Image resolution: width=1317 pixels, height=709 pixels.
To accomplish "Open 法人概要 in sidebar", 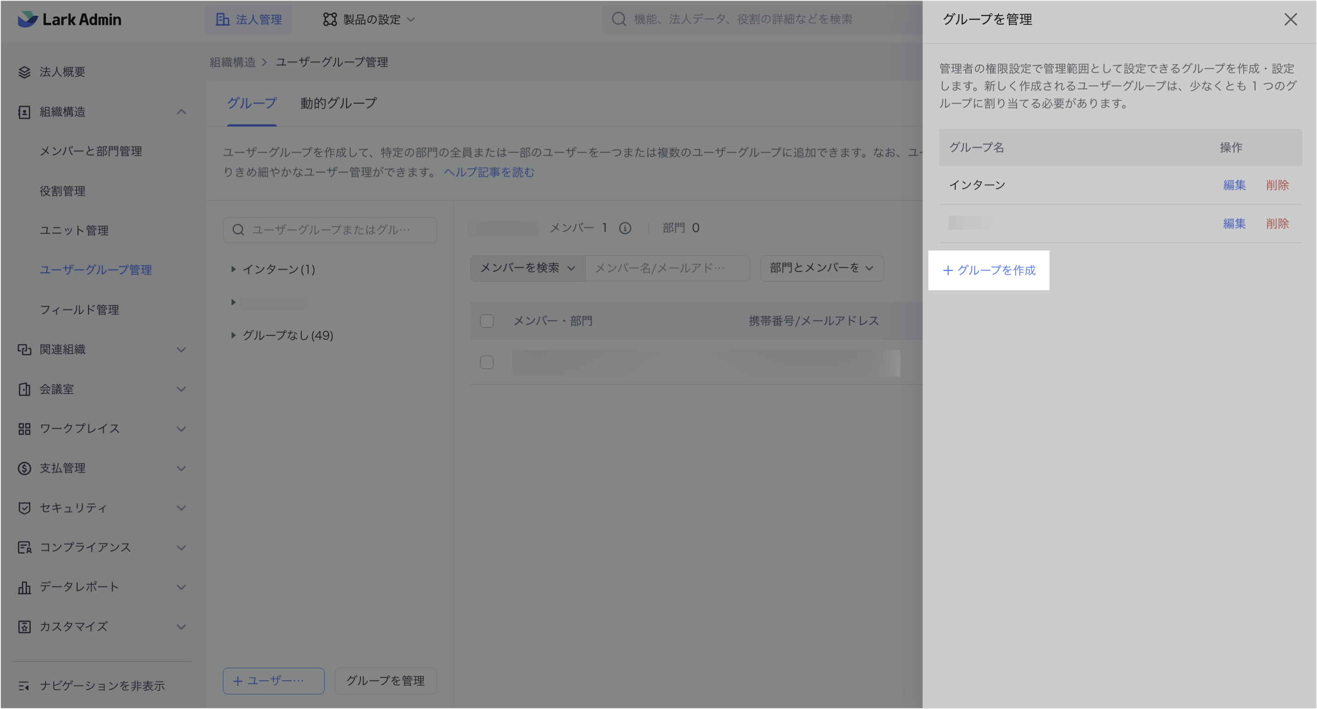I will pyautogui.click(x=62, y=72).
